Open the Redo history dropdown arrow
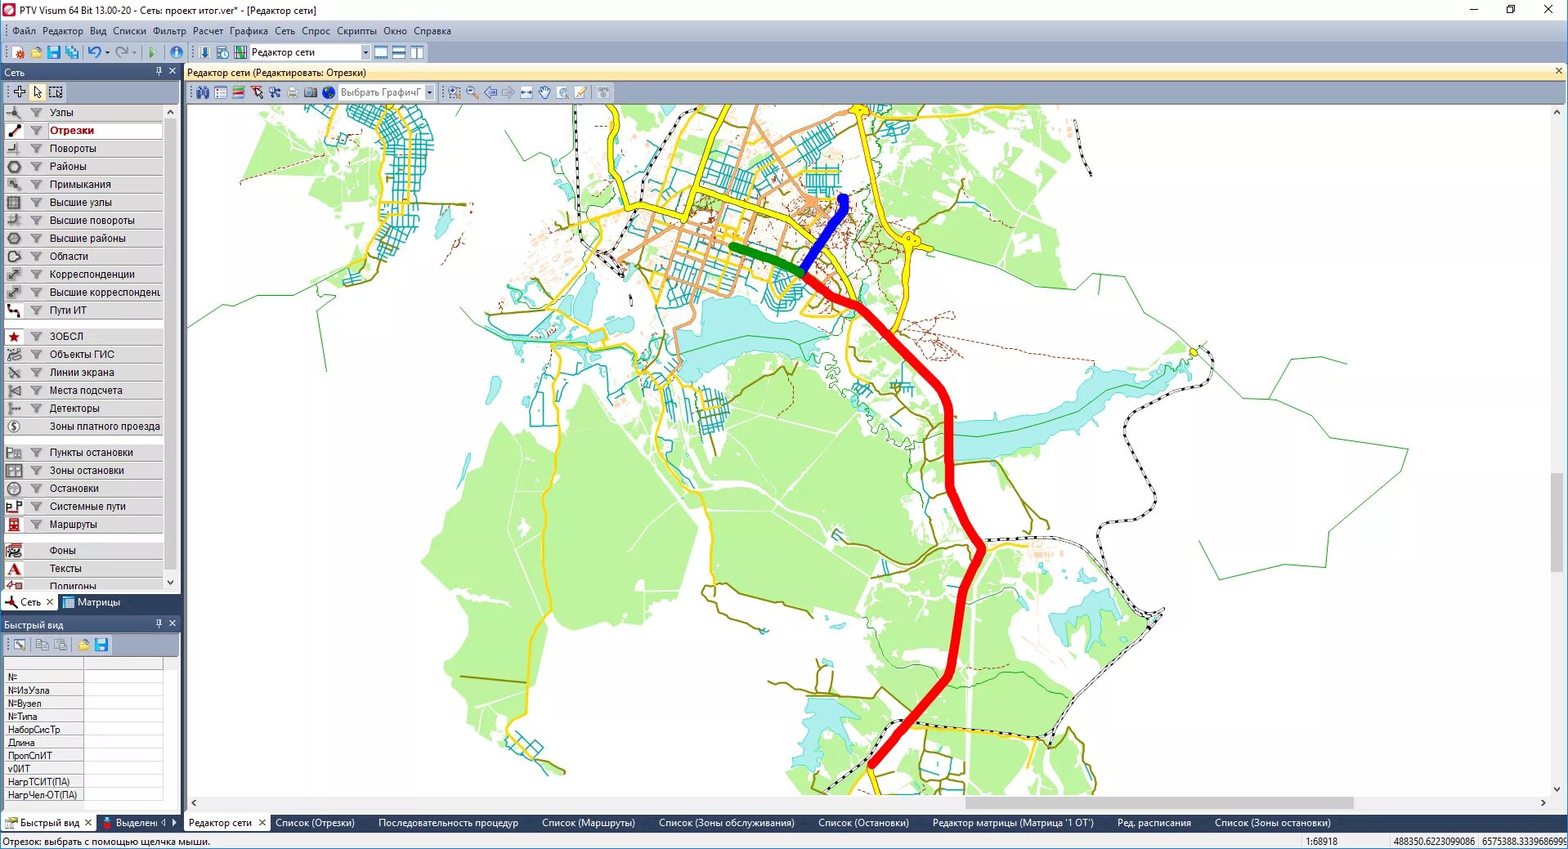 (135, 52)
